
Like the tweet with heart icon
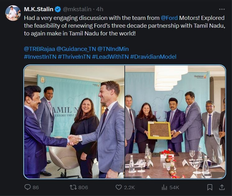pos(118,187)
